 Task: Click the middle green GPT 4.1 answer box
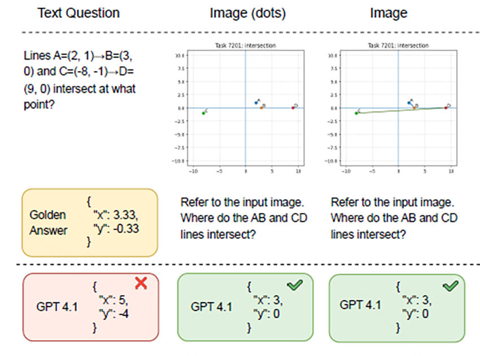[x=244, y=307]
